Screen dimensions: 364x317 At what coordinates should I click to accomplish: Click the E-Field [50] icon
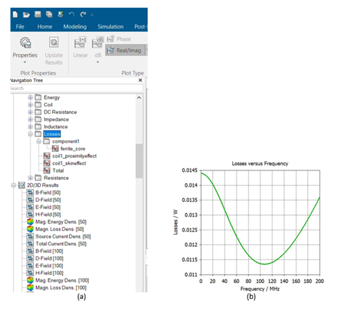pyautogui.click(x=30, y=207)
